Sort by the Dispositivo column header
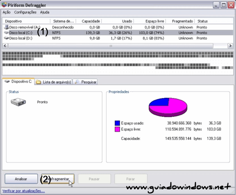 click(x=26, y=21)
